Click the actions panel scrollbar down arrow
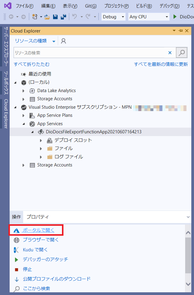The height and width of the screenshot is (295, 194). (188, 284)
